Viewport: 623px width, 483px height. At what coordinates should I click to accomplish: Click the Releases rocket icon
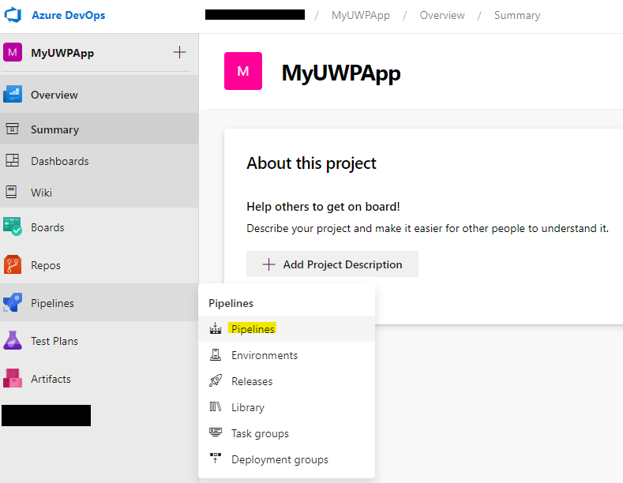(x=216, y=380)
